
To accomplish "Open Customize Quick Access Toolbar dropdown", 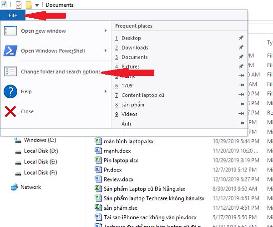I will tap(37, 5).
